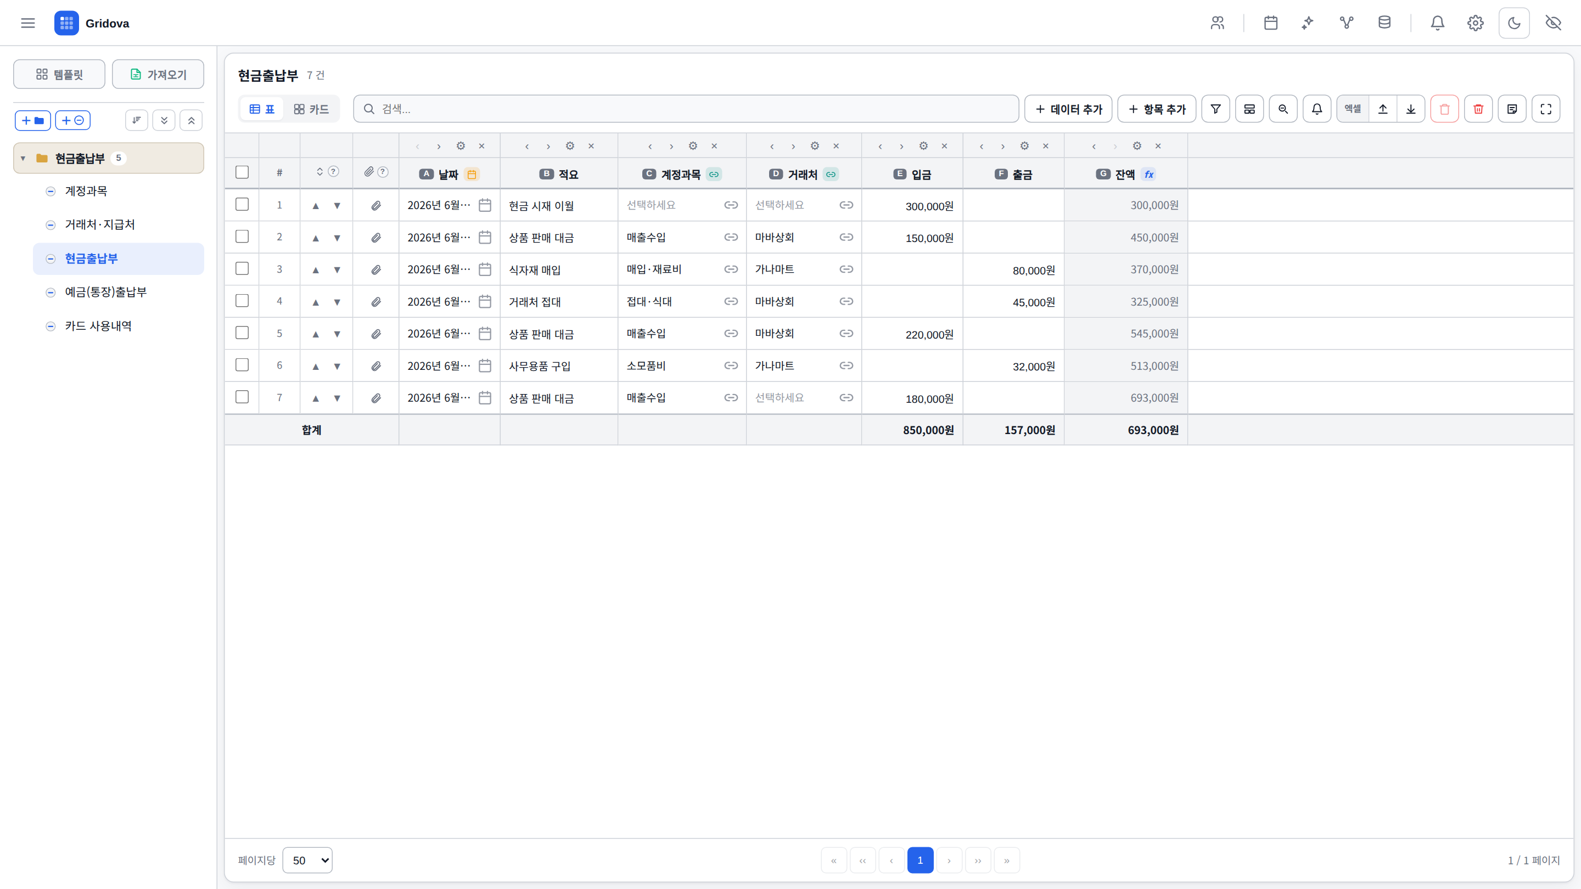
Task: Tick checkbox for row 4
Action: point(242,301)
